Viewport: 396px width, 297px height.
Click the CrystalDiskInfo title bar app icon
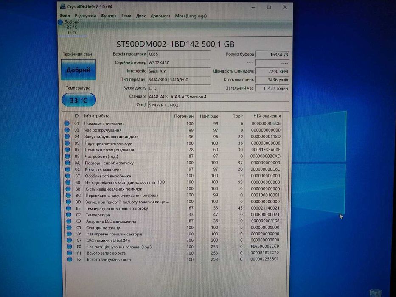coord(62,7)
